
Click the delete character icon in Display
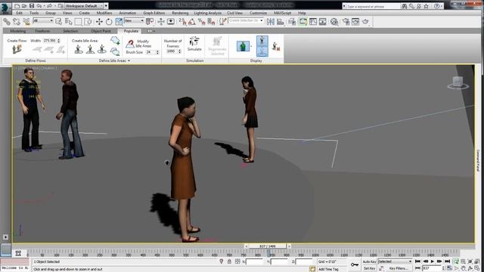tap(275, 47)
